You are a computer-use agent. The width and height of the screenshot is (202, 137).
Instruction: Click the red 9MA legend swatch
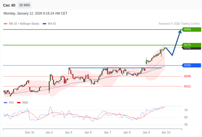coord(19,103)
